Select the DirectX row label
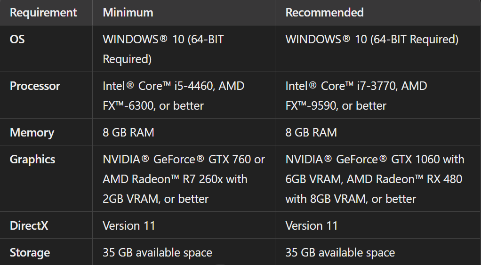The width and height of the screenshot is (481, 265). (29, 225)
